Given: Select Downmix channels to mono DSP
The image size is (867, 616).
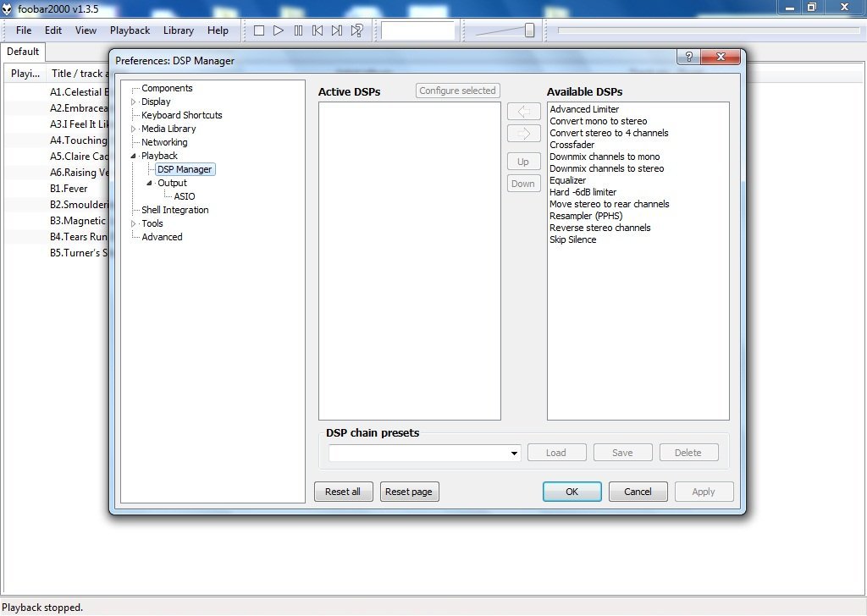Looking at the screenshot, I should coord(605,157).
